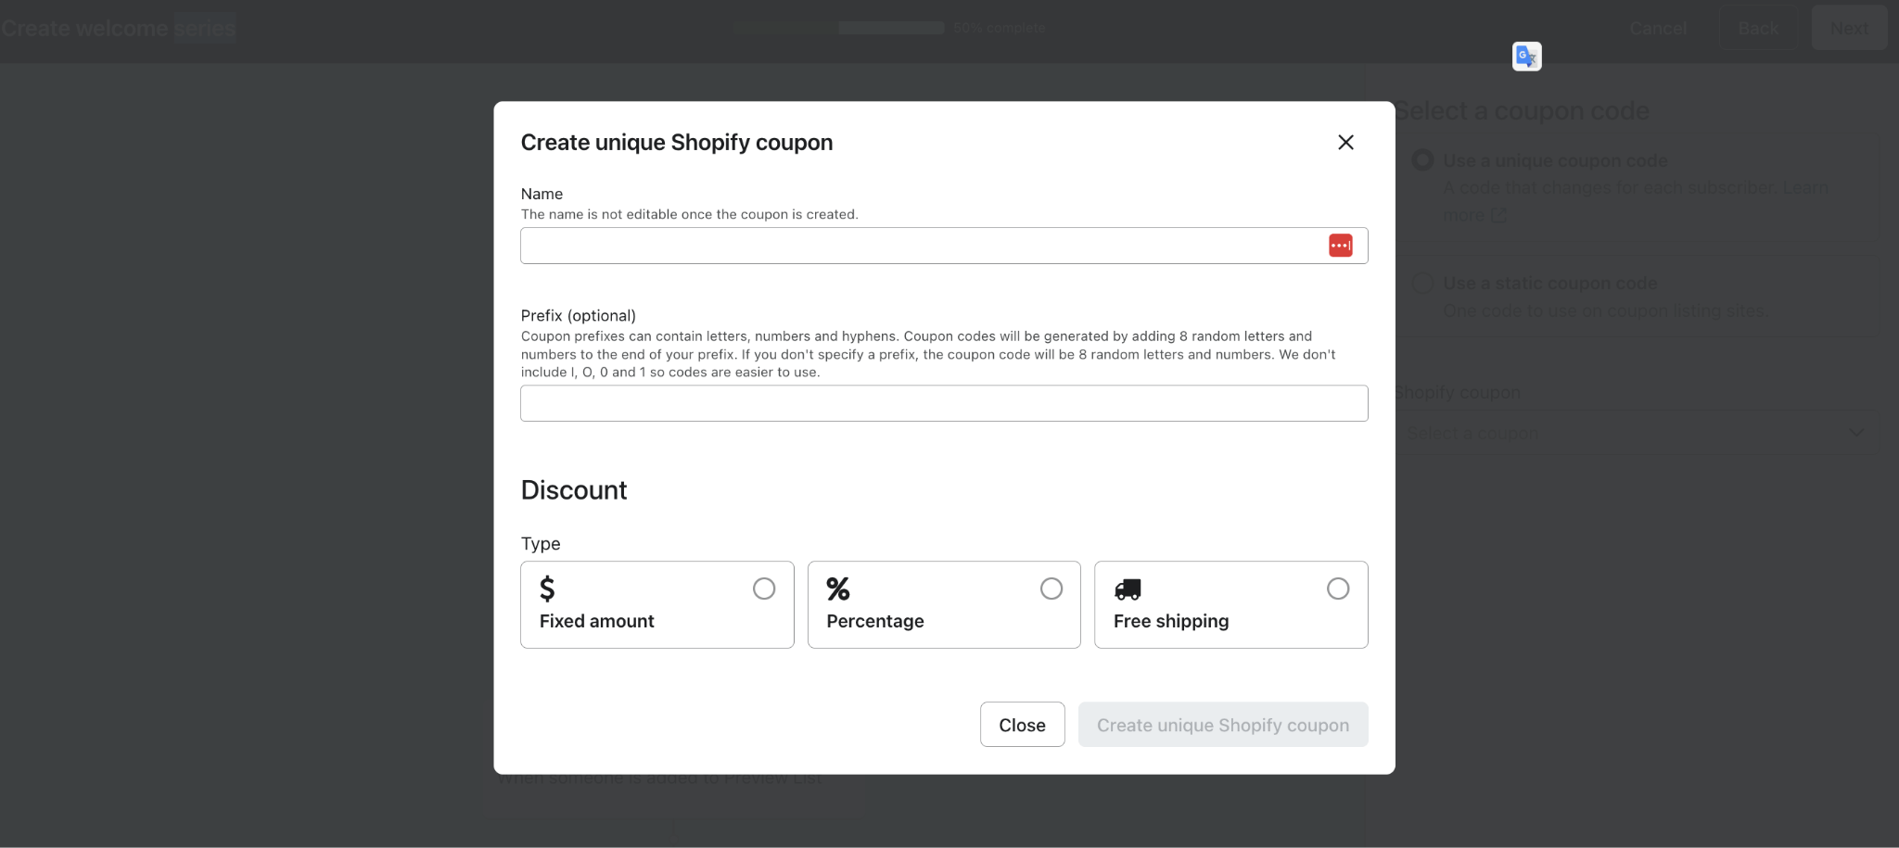Screen dimensions: 1899x848
Task: Click the progress bar in the header
Action: click(838, 28)
